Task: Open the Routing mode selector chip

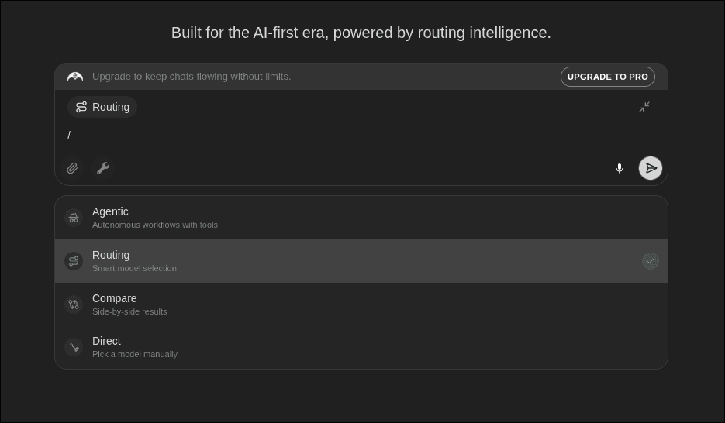Action: coord(102,107)
